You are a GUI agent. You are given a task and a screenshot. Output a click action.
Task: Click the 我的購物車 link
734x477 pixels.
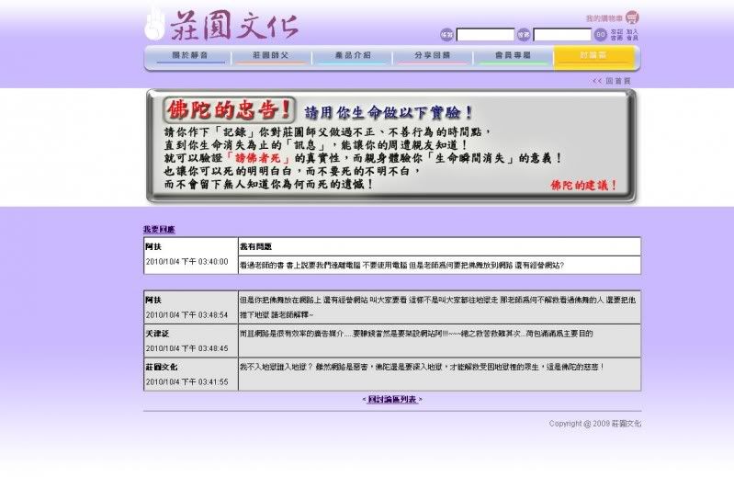pos(604,18)
